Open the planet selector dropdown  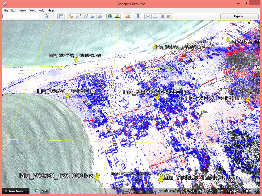[127, 16]
